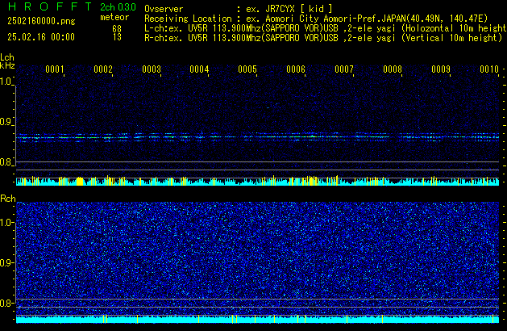Click the Lch 0.9 kHz axis label
Viewport: 507px width, 331px height.
6,122
